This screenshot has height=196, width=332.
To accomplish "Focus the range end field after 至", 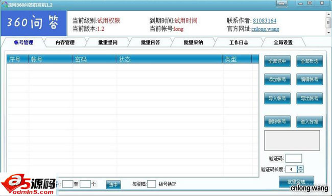I will click(85, 184).
